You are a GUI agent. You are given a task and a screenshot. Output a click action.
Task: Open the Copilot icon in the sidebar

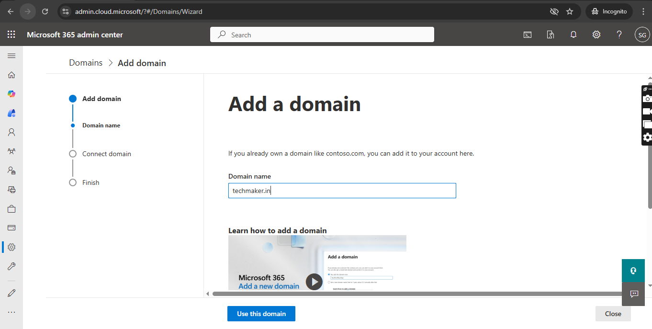[11, 94]
